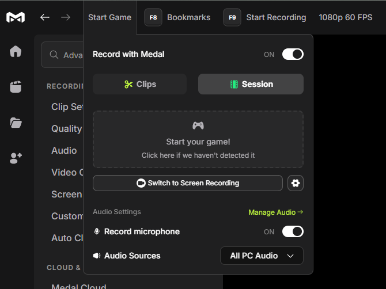Open Video settings item in sidebar

(x=67, y=172)
